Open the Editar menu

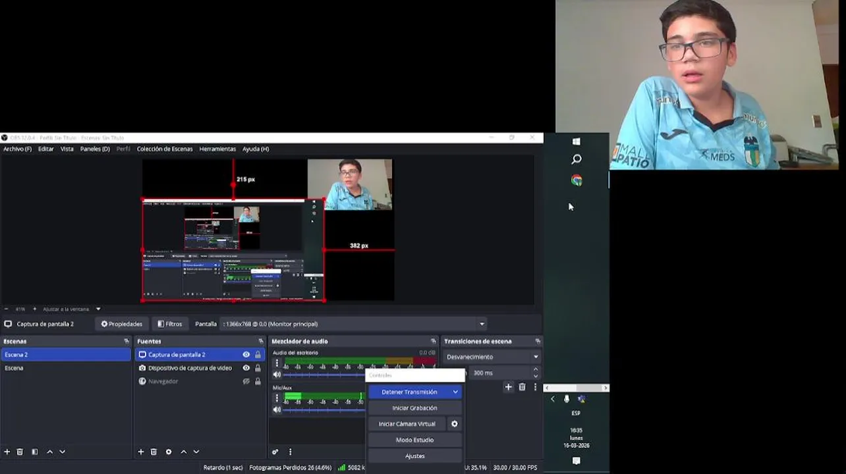[45, 149]
